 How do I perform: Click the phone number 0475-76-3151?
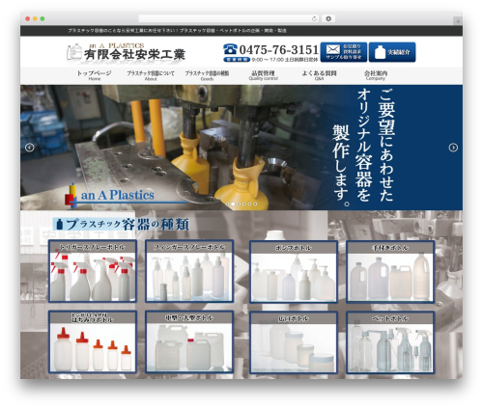pyautogui.click(x=279, y=49)
